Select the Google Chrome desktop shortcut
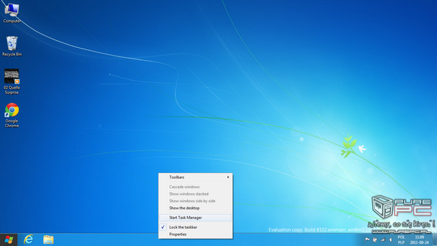The height and width of the screenshot is (246, 437). pyautogui.click(x=12, y=115)
